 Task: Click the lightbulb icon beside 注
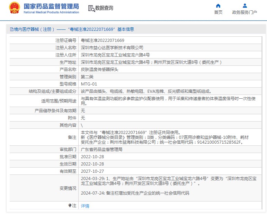tap(70, 205)
